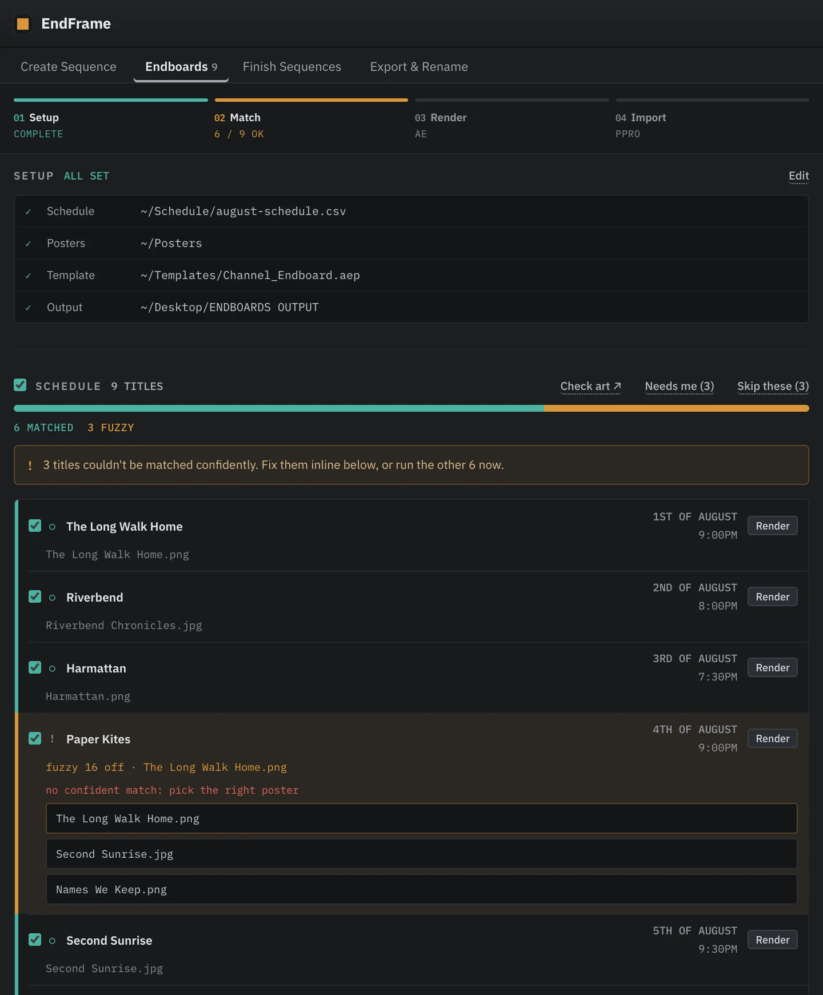Uncheck The Long Walk Home checkbox
Screen dimensions: 823x995
tap(35, 526)
